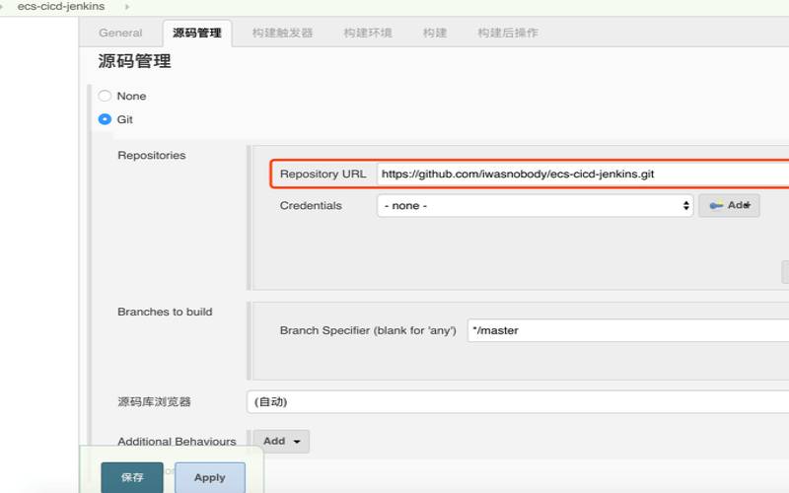Click the 源码管理 section heading
This screenshot has width=789, height=493.
[x=134, y=61]
